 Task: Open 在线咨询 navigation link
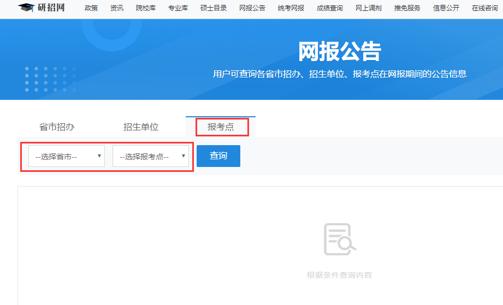tap(485, 8)
